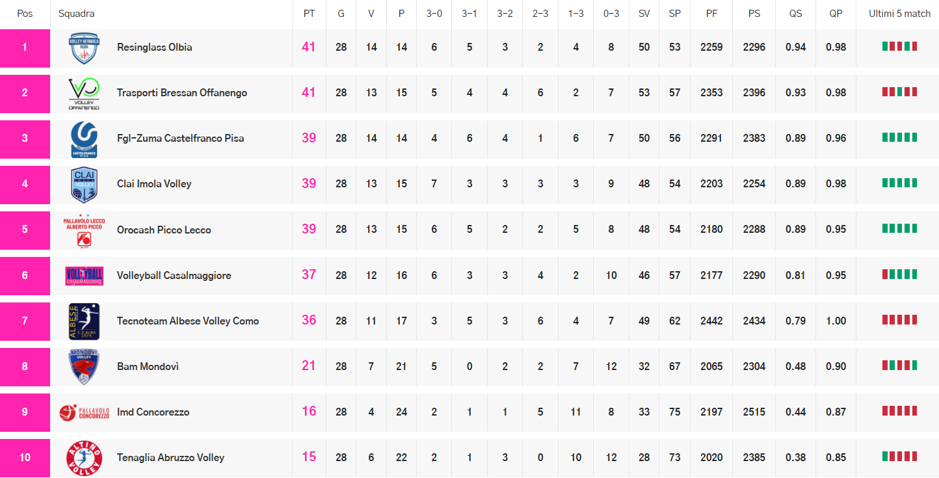The height and width of the screenshot is (478, 939).
Task: Open the Tecnoteam Albese Volley Como link
Action: click(x=188, y=321)
